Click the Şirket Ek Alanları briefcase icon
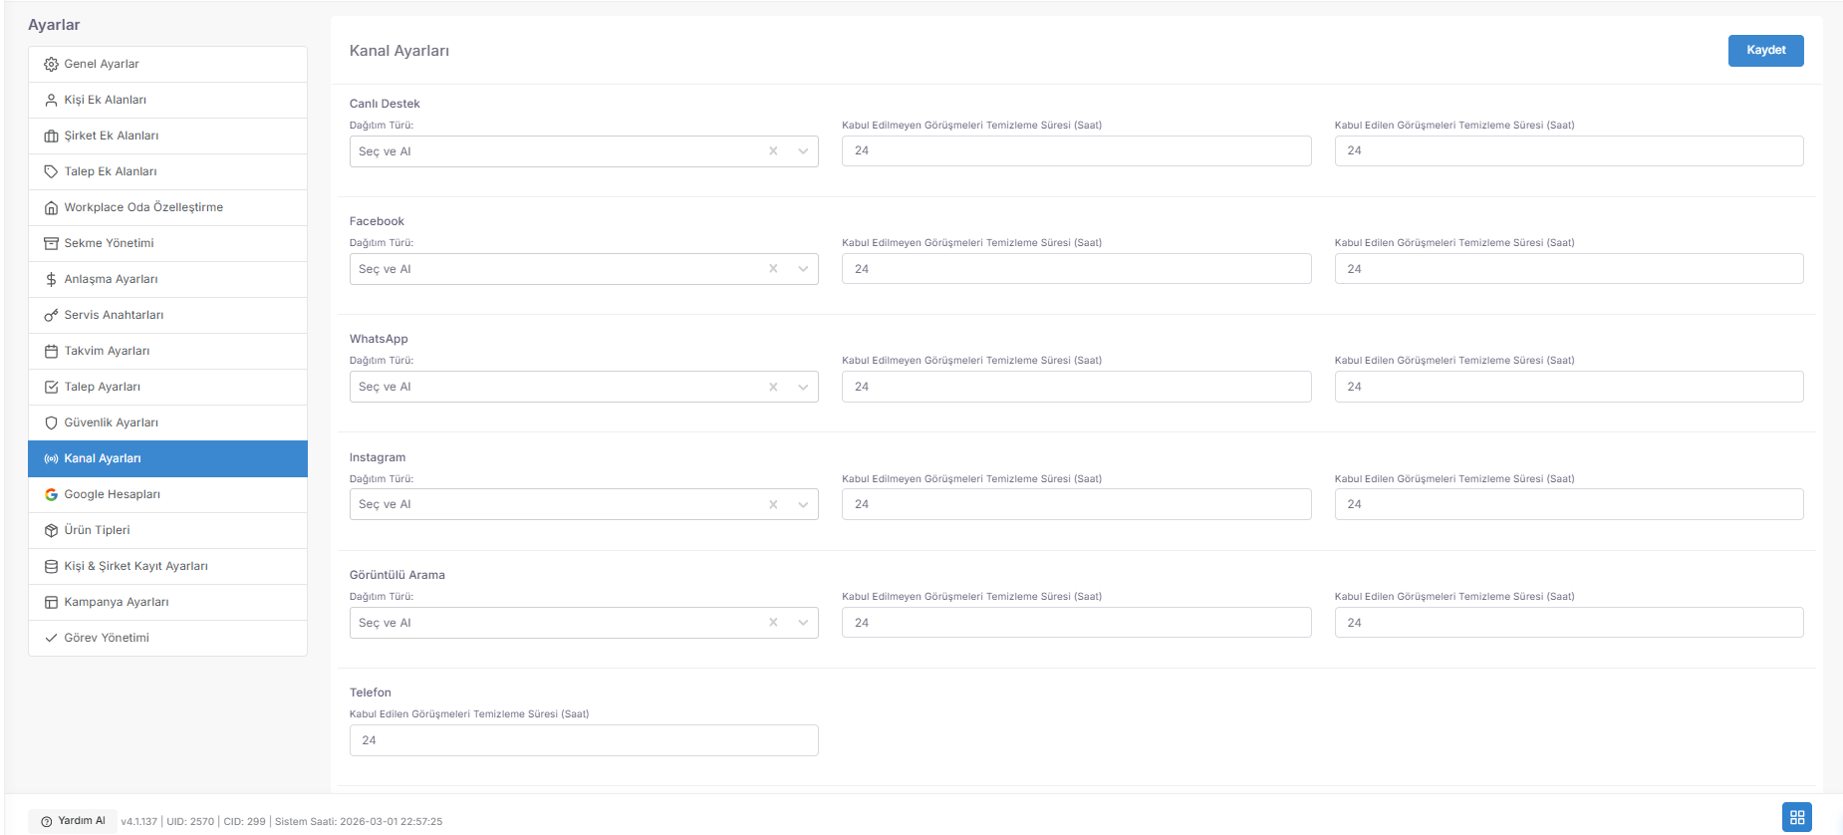1843x835 pixels. [x=51, y=136]
